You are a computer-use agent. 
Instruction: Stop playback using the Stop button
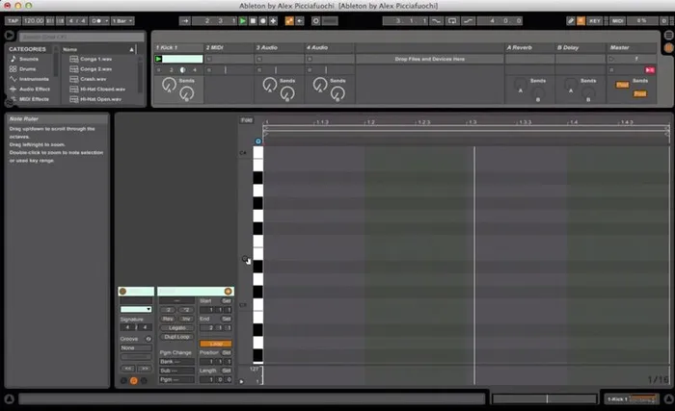[x=253, y=20]
